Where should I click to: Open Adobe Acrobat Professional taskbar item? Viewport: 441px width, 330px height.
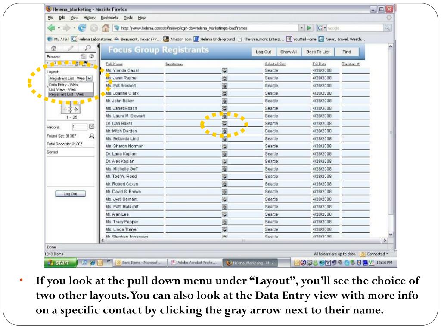coord(195,263)
